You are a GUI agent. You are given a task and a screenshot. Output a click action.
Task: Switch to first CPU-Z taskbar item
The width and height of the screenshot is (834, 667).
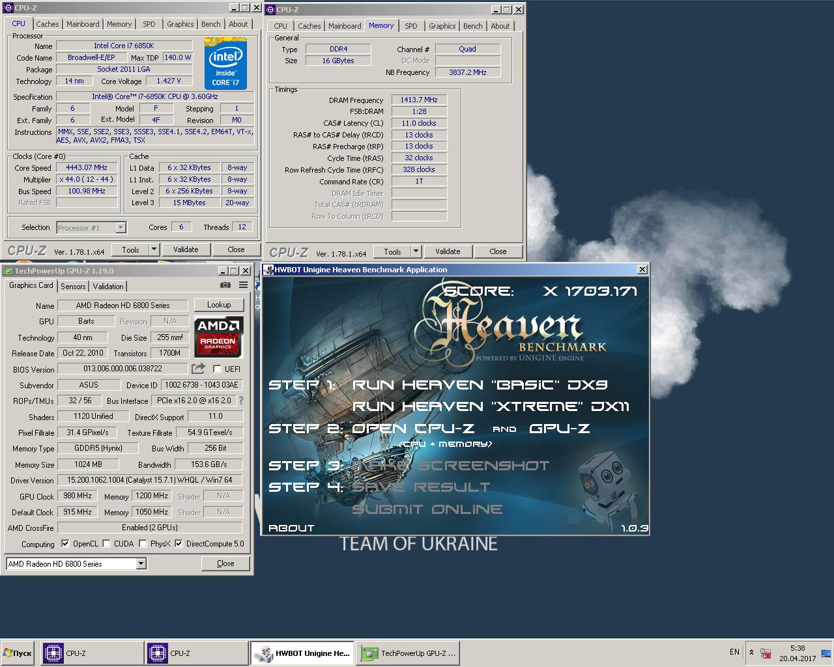(x=92, y=653)
